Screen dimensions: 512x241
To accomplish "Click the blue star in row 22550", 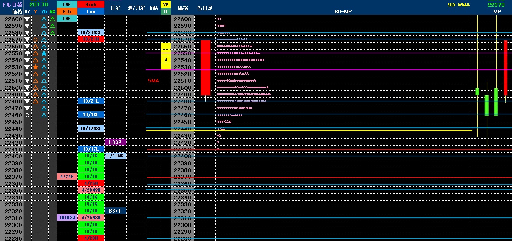I will [44, 53].
